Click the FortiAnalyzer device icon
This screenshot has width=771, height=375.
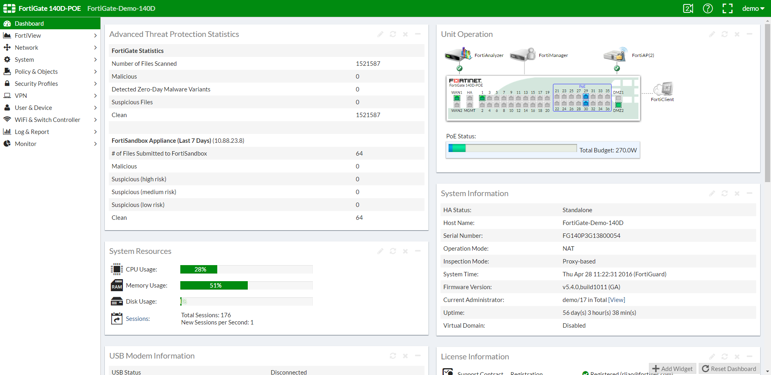click(x=458, y=54)
